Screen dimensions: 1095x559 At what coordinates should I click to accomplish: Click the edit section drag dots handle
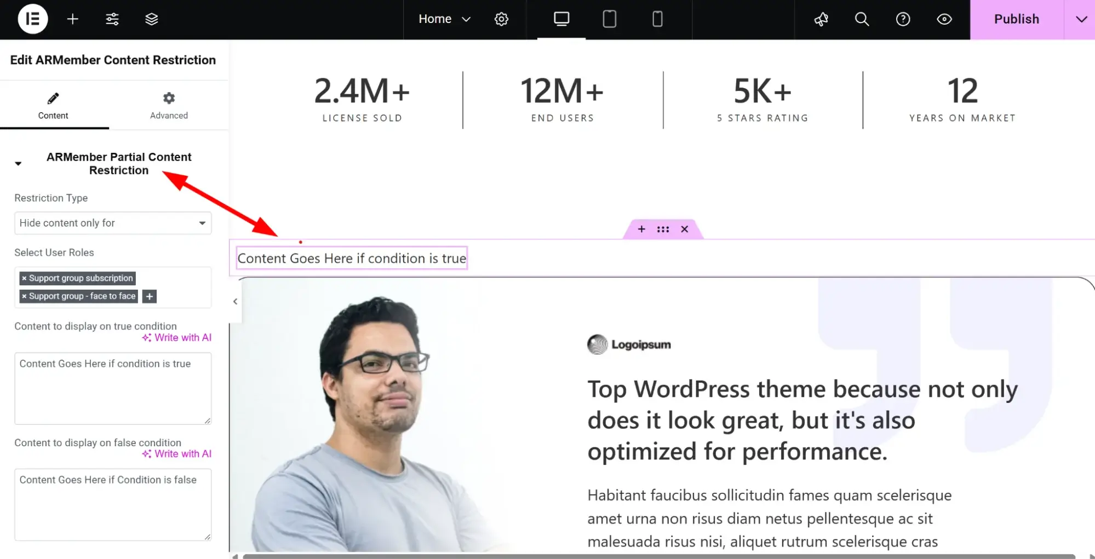pyautogui.click(x=663, y=229)
